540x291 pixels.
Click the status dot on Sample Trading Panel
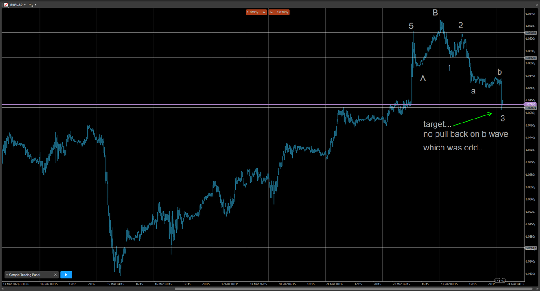7,275
